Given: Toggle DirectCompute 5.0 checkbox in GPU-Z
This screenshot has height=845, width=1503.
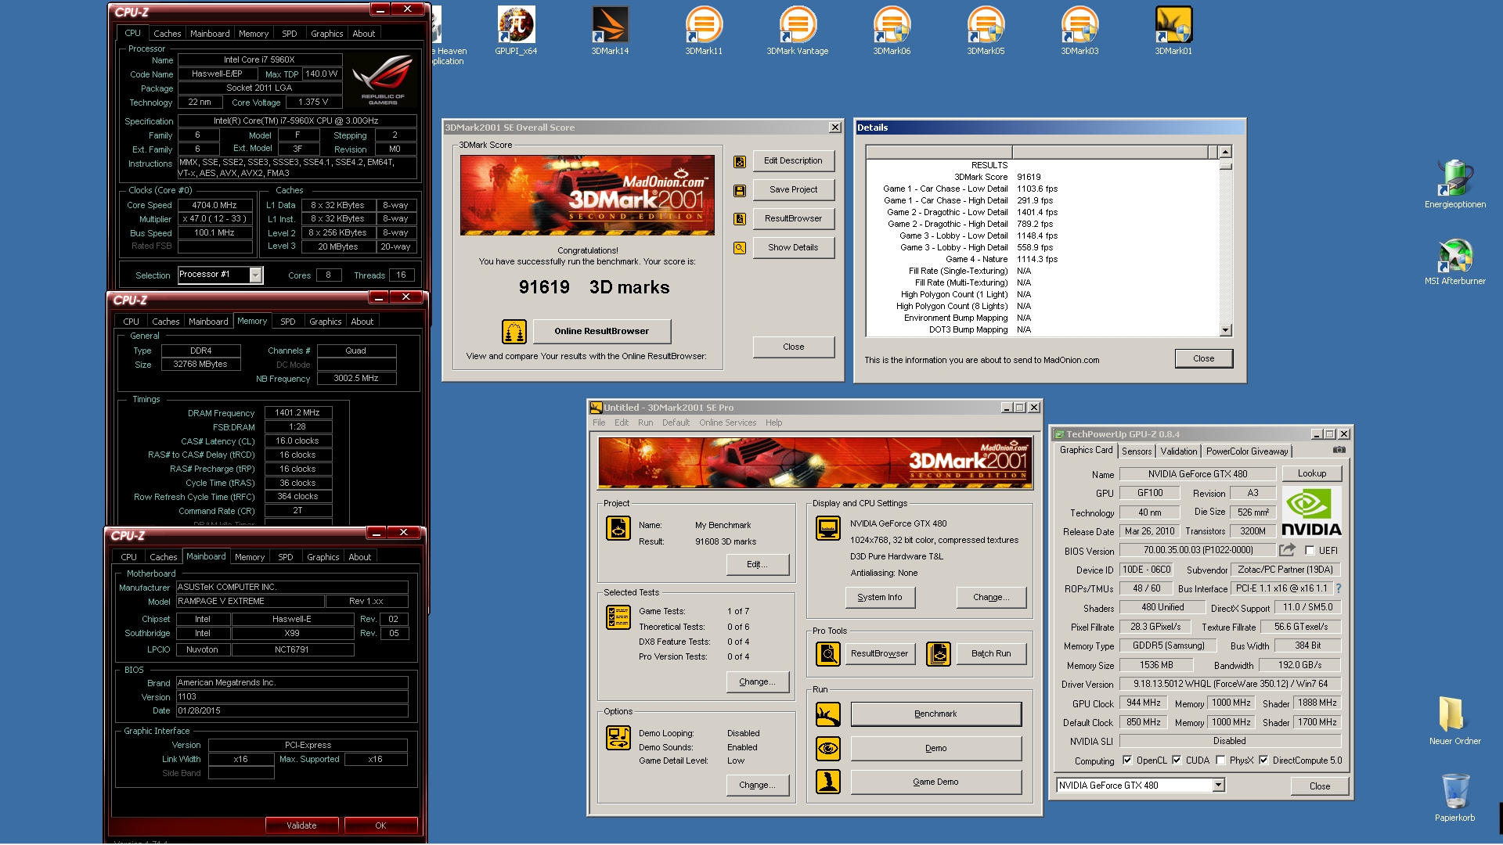Looking at the screenshot, I should (1263, 760).
